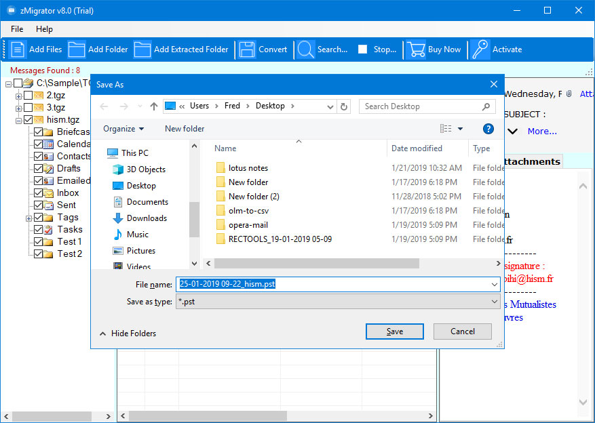Click the Save As dialog help icon
This screenshot has width=595, height=423.
point(488,129)
